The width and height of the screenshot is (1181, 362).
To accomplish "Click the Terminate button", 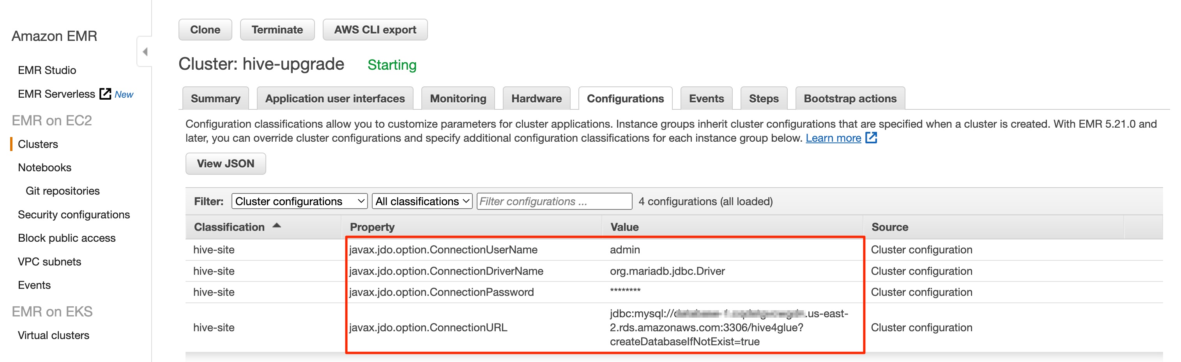I will 278,30.
